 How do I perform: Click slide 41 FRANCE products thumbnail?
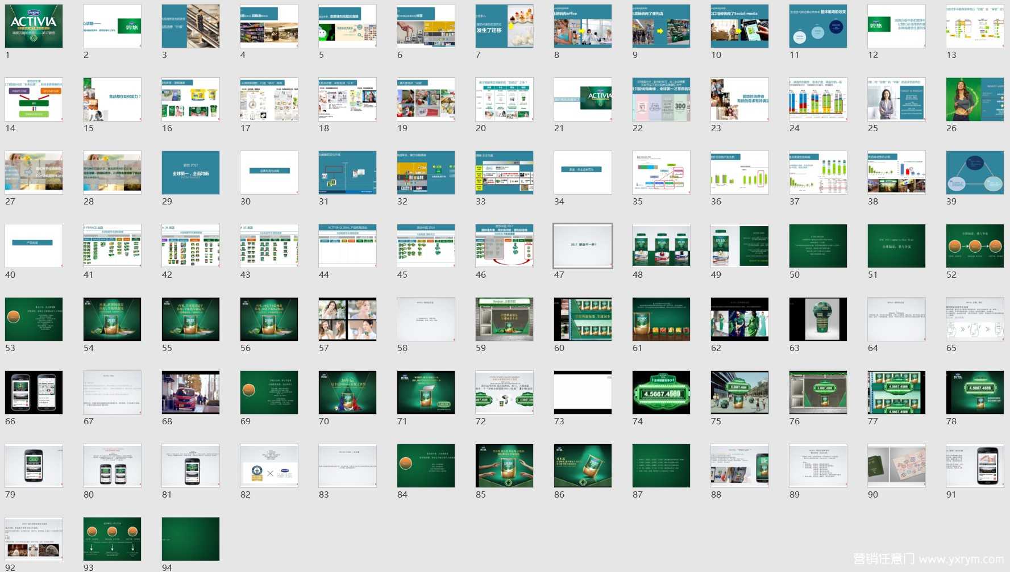113,246
